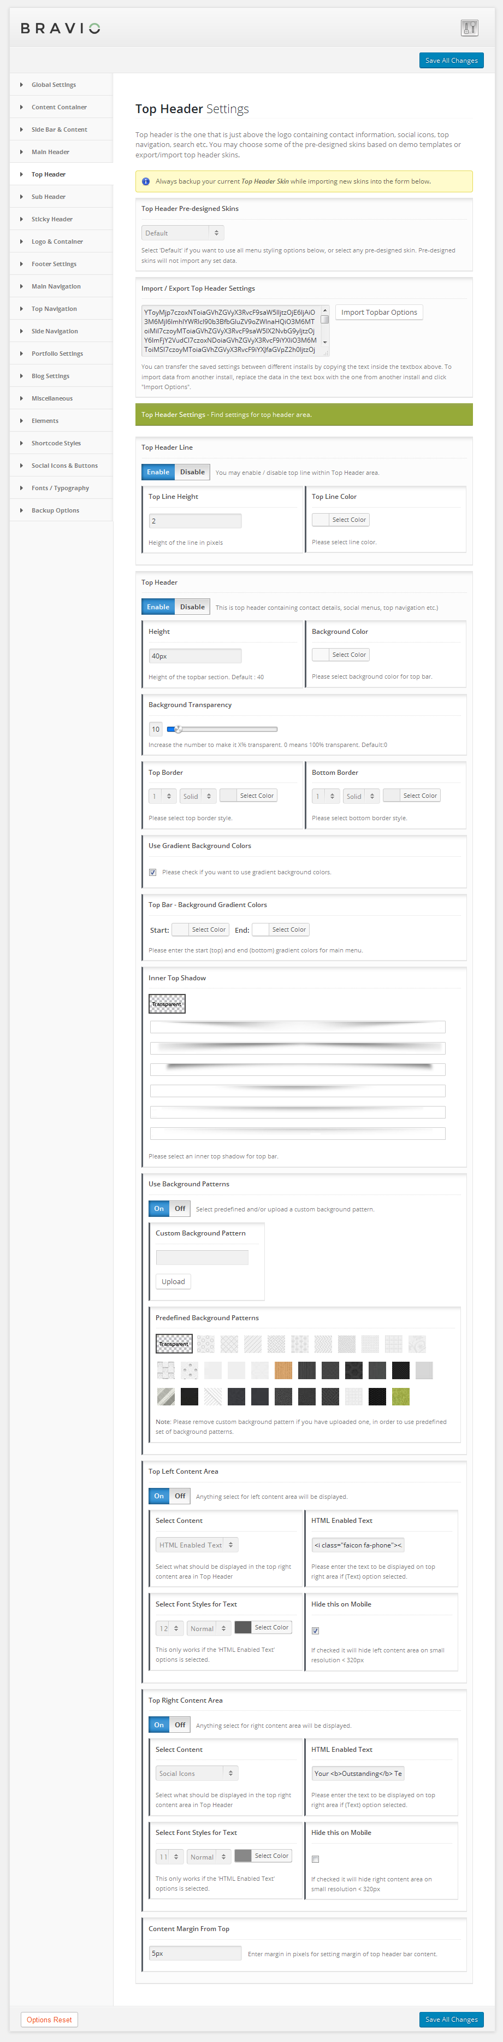Open the pre-designed skins Default dropdown
This screenshot has height=2042, width=503.
183,233
